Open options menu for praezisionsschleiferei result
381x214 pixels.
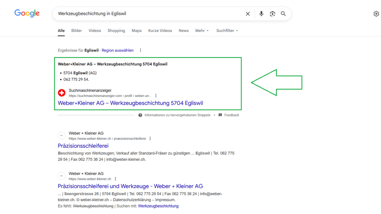150,139
